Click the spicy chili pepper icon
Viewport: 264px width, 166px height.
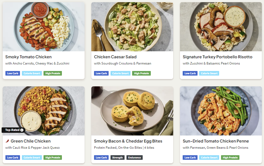7,141
